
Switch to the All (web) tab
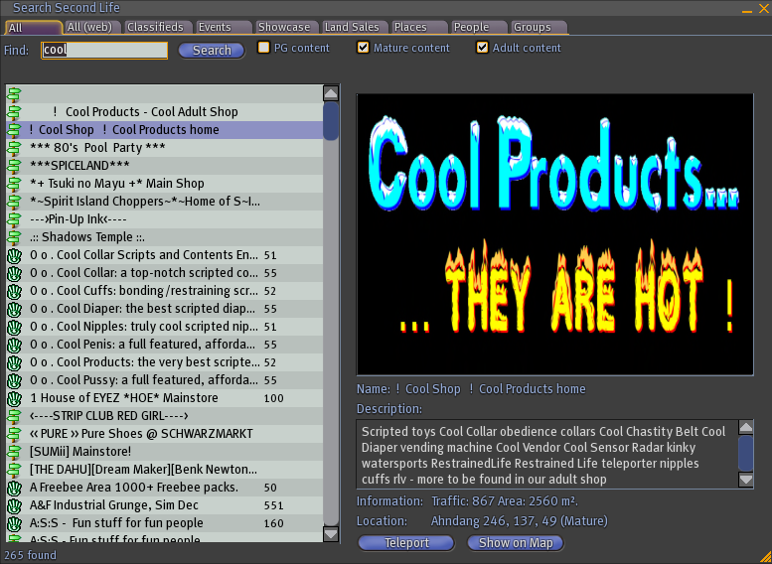92,27
